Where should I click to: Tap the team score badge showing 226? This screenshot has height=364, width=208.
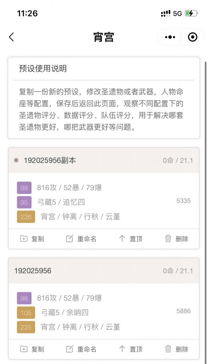click(26, 216)
